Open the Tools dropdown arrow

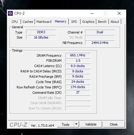[76, 124]
